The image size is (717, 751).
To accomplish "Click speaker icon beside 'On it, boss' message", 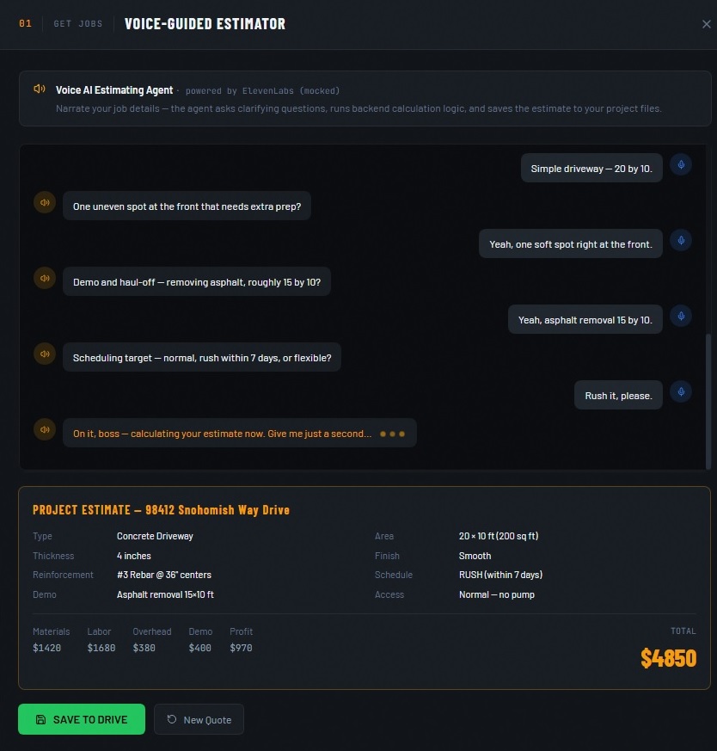I will [44, 429].
